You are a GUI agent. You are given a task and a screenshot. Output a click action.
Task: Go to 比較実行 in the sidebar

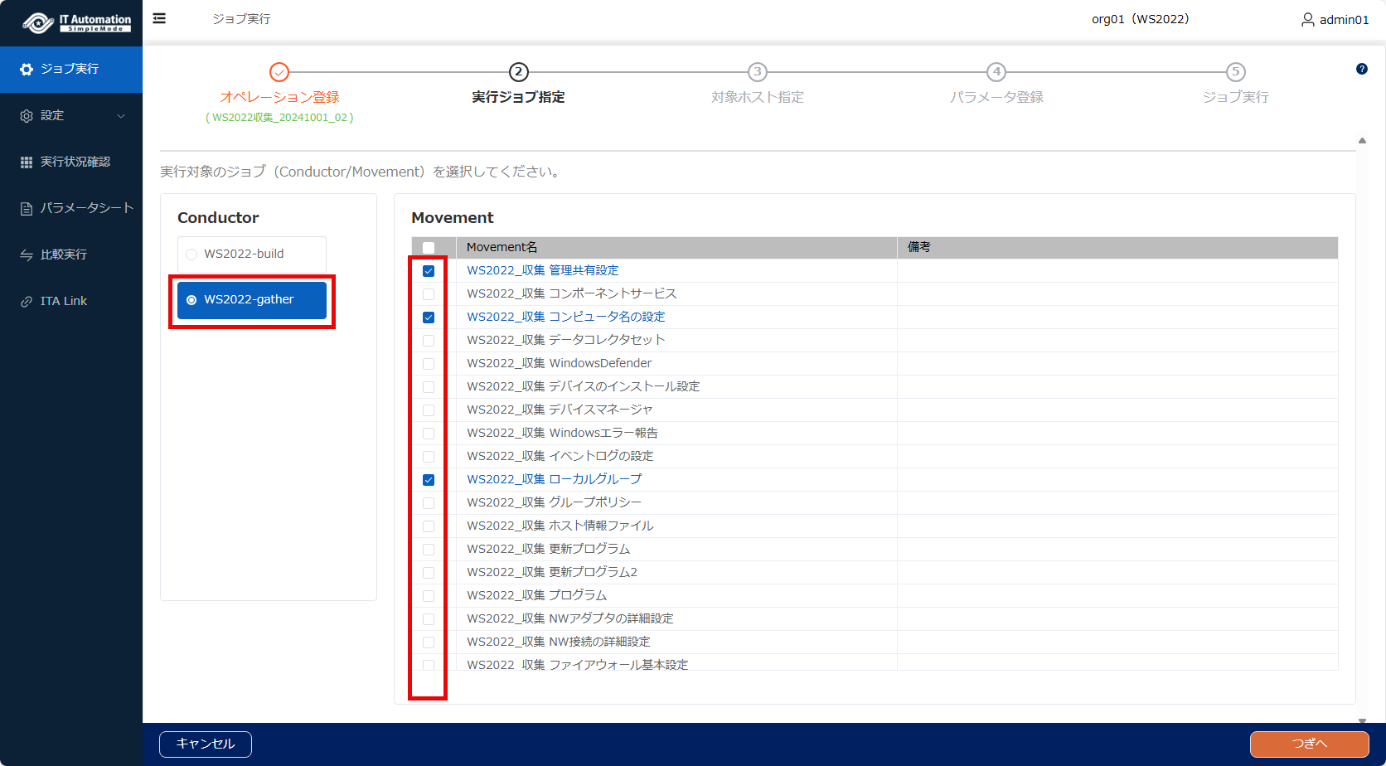(63, 255)
